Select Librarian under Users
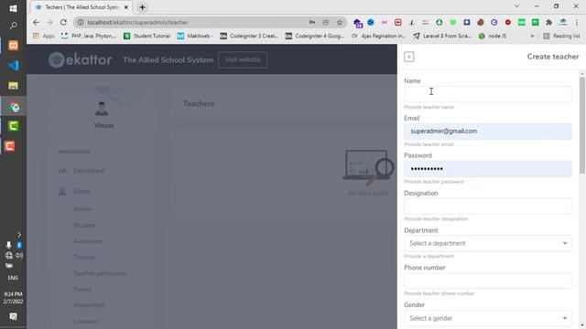This screenshot has width=586, height=329. tap(85, 321)
